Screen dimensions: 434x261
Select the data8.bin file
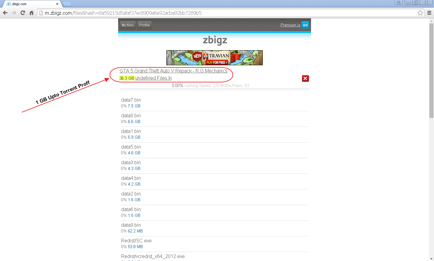[x=131, y=116]
